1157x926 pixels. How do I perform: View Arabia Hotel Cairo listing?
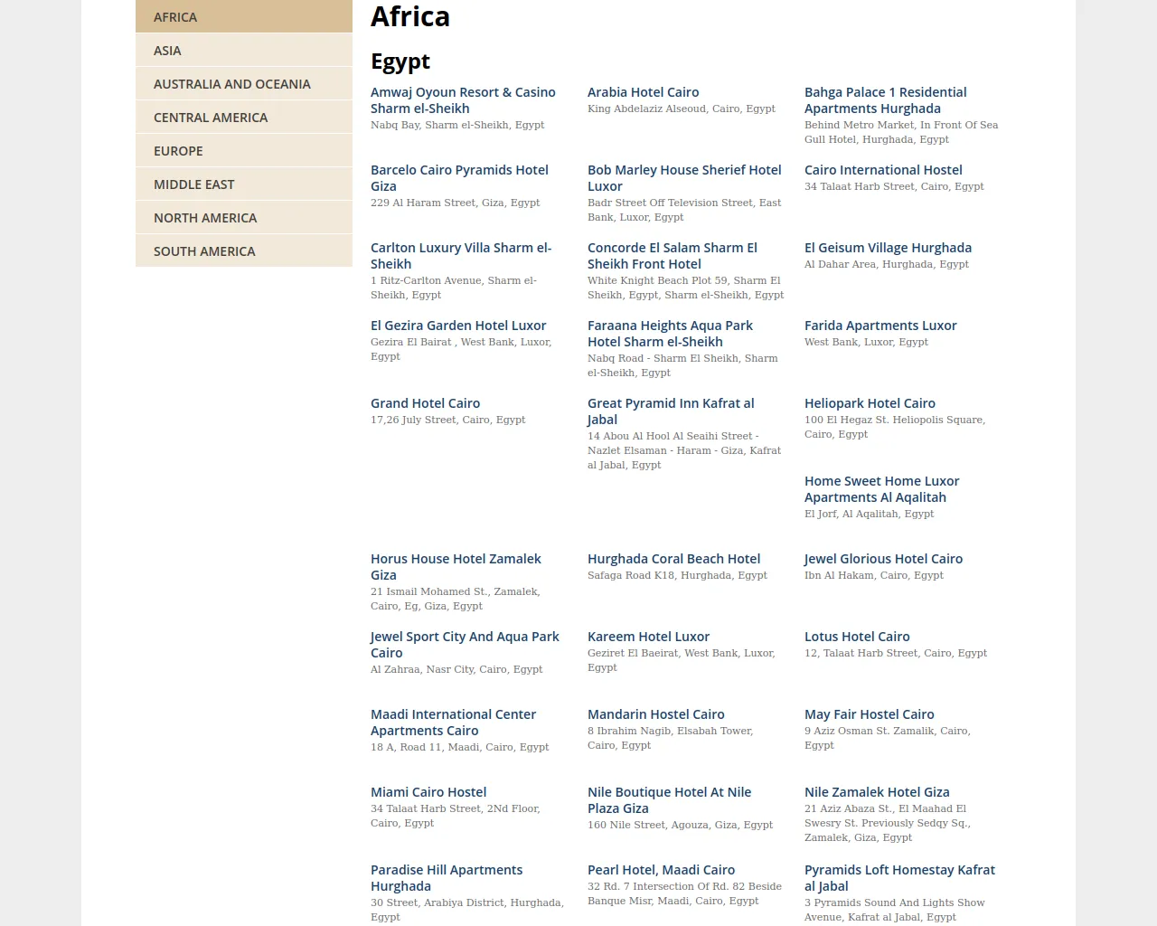click(643, 92)
